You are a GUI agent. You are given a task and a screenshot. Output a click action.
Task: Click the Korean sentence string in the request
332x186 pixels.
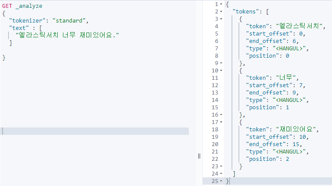[67, 35]
